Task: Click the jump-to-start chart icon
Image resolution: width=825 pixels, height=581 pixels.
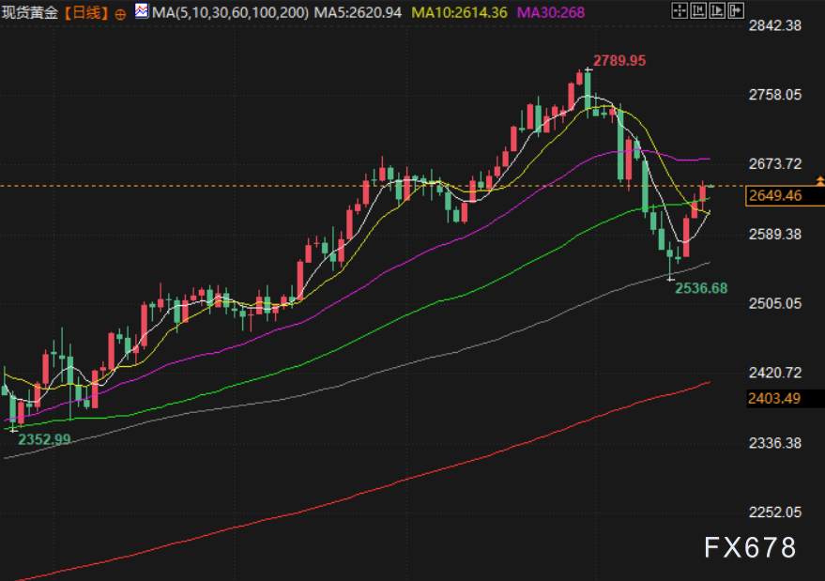Action: coord(699,11)
